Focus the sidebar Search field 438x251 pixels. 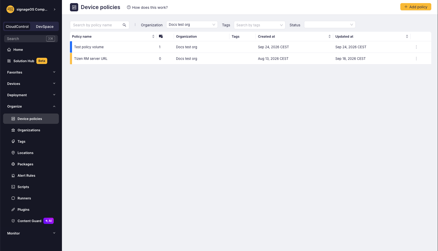[x=31, y=39]
